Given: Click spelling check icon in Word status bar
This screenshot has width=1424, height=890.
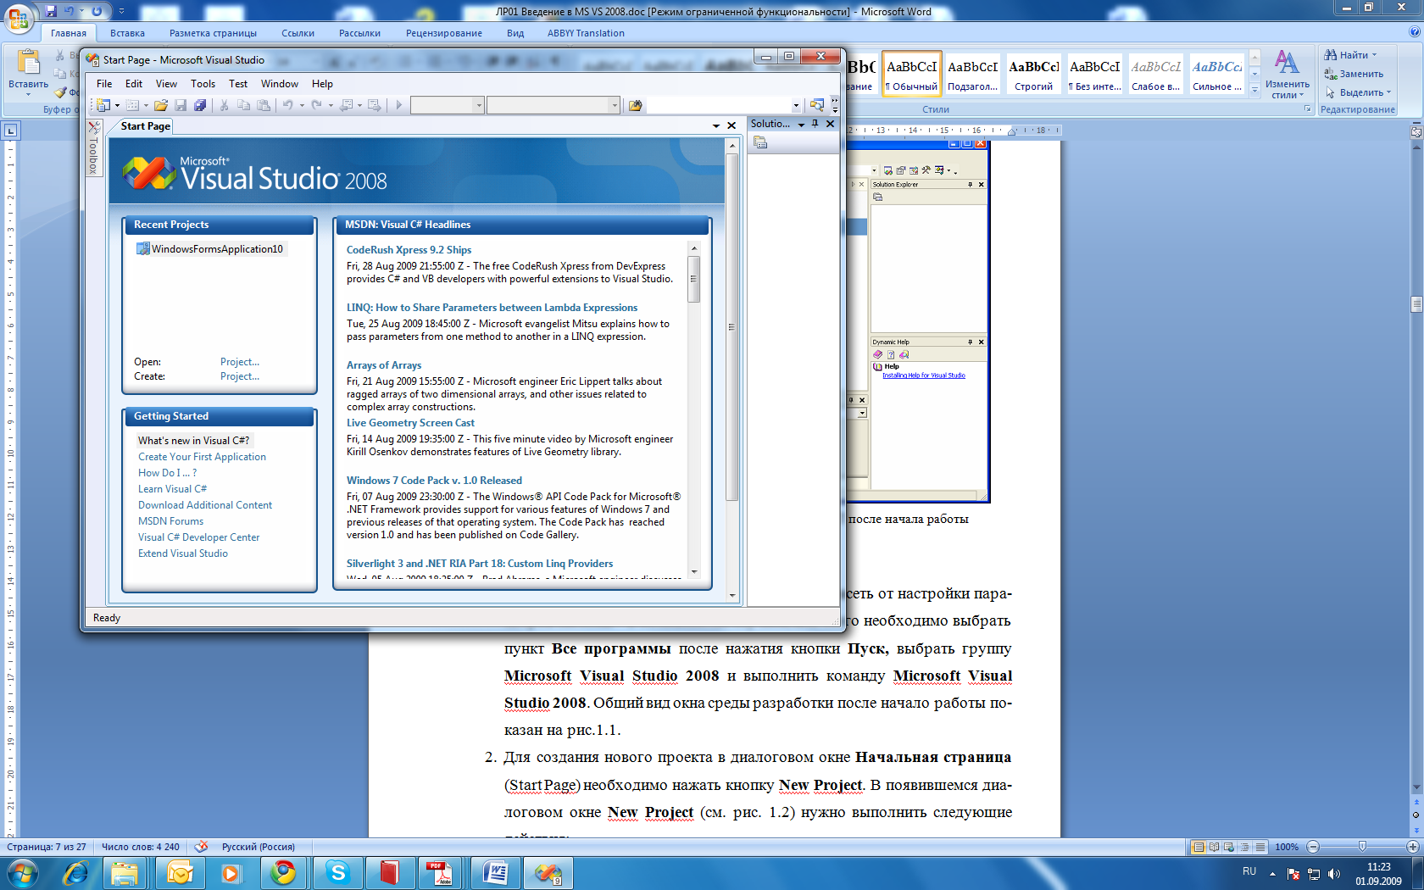Looking at the screenshot, I should (201, 846).
